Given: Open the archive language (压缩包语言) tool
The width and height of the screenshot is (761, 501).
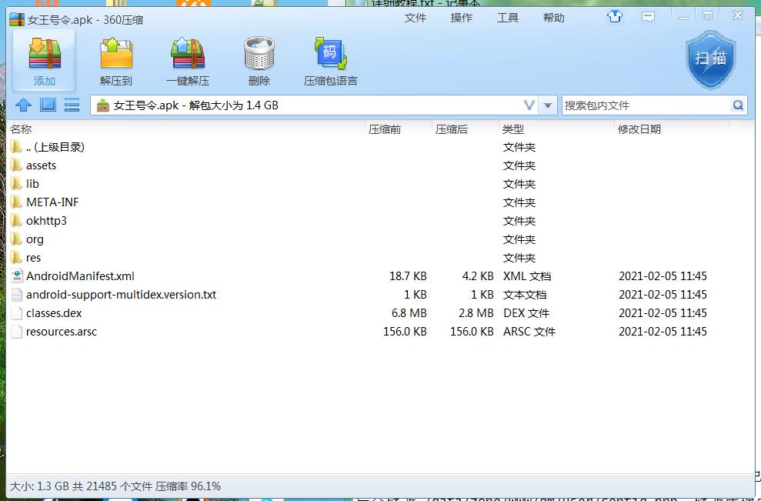Looking at the screenshot, I should 331,55.
